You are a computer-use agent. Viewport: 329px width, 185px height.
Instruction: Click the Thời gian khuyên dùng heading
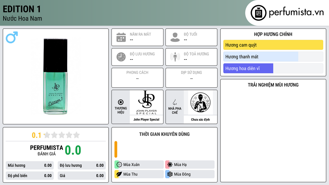pos(164,134)
